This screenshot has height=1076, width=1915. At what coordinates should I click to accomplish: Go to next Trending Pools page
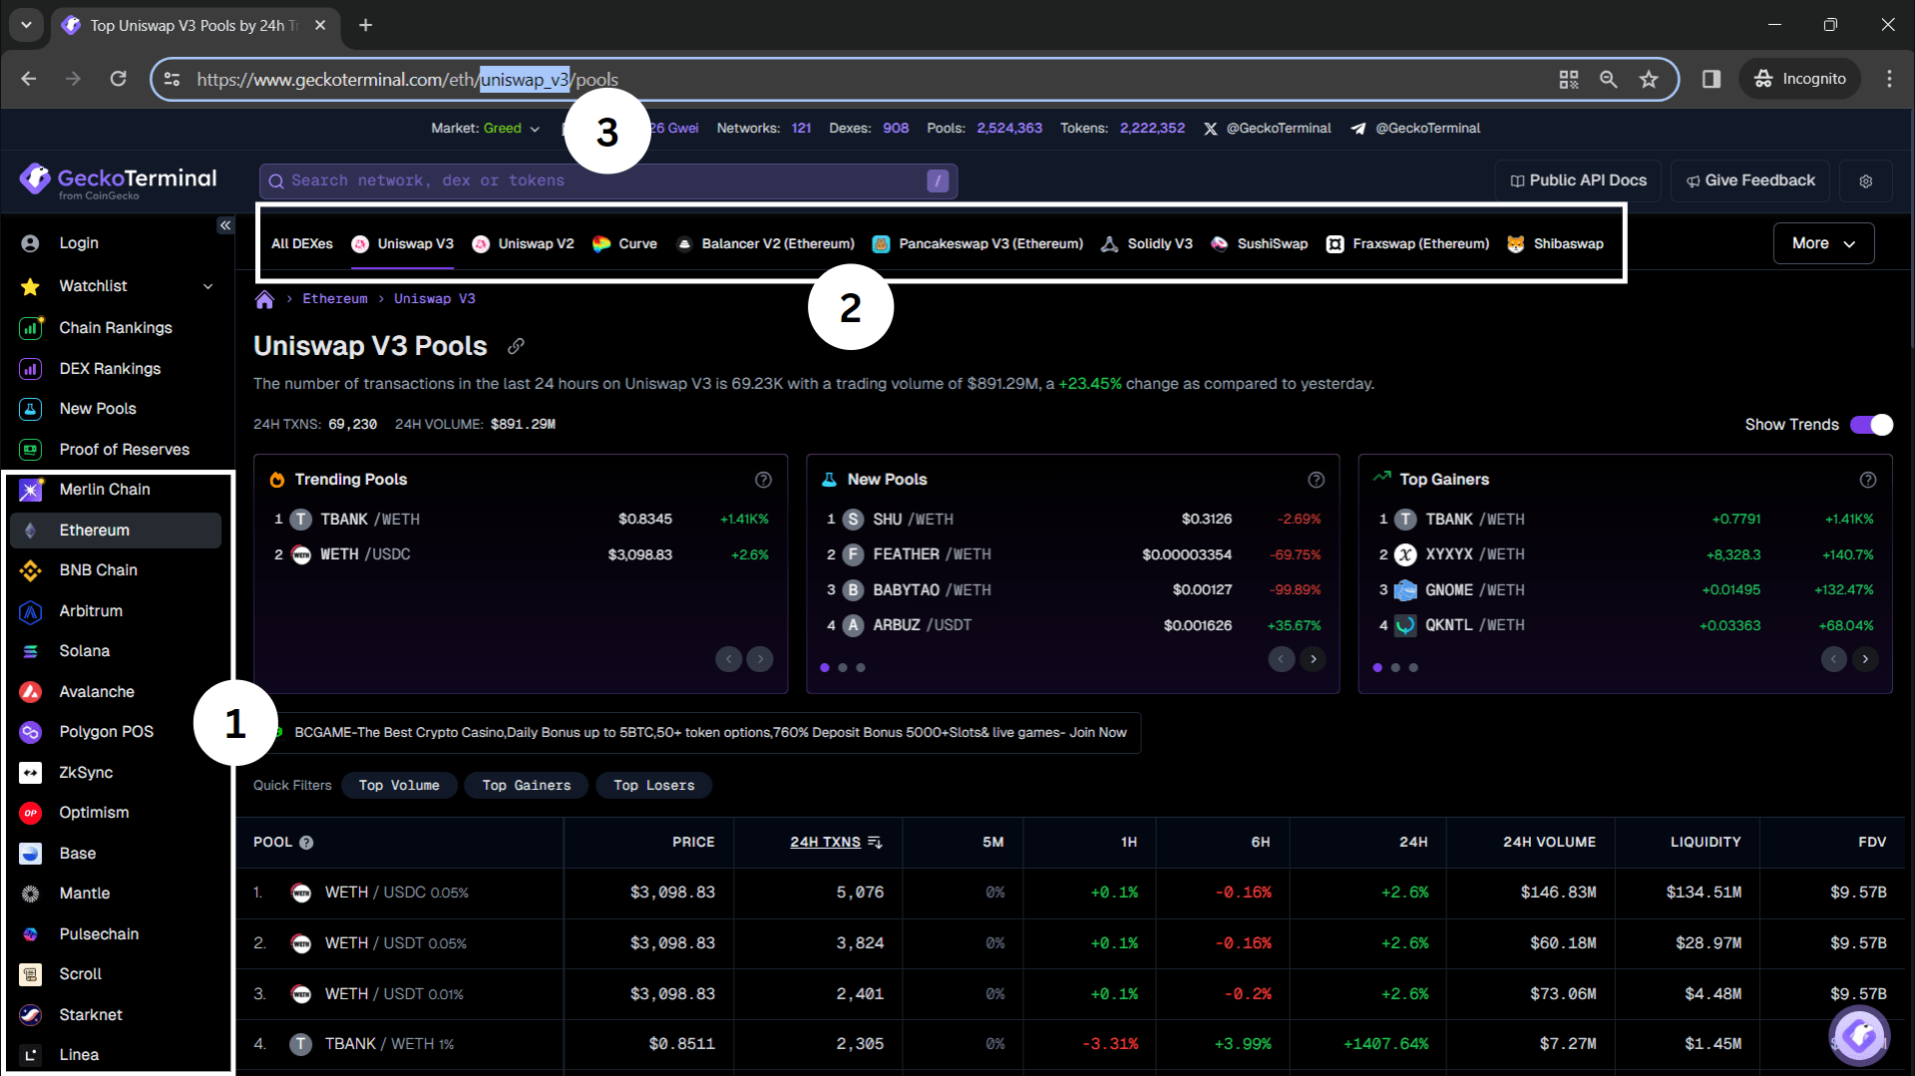(760, 659)
